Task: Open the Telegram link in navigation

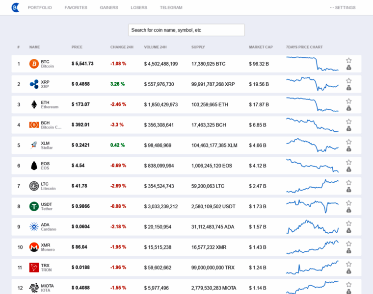Action: [171, 8]
